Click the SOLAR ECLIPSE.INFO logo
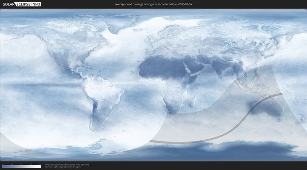307x170 pixels. coord(21,4)
